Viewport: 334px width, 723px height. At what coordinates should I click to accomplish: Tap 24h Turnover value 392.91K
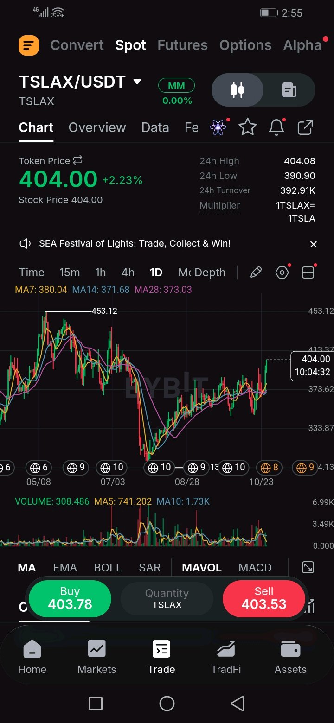coord(298,190)
